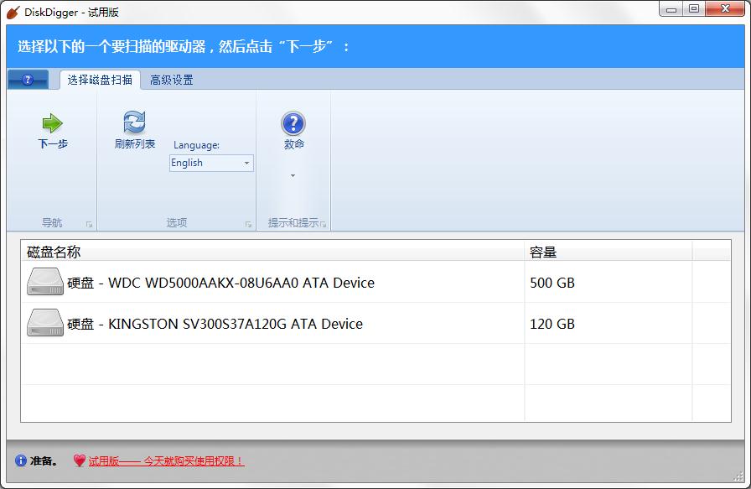This screenshot has height=489, width=751.
Task: Click the 试用版 purchase link
Action: coord(166,461)
